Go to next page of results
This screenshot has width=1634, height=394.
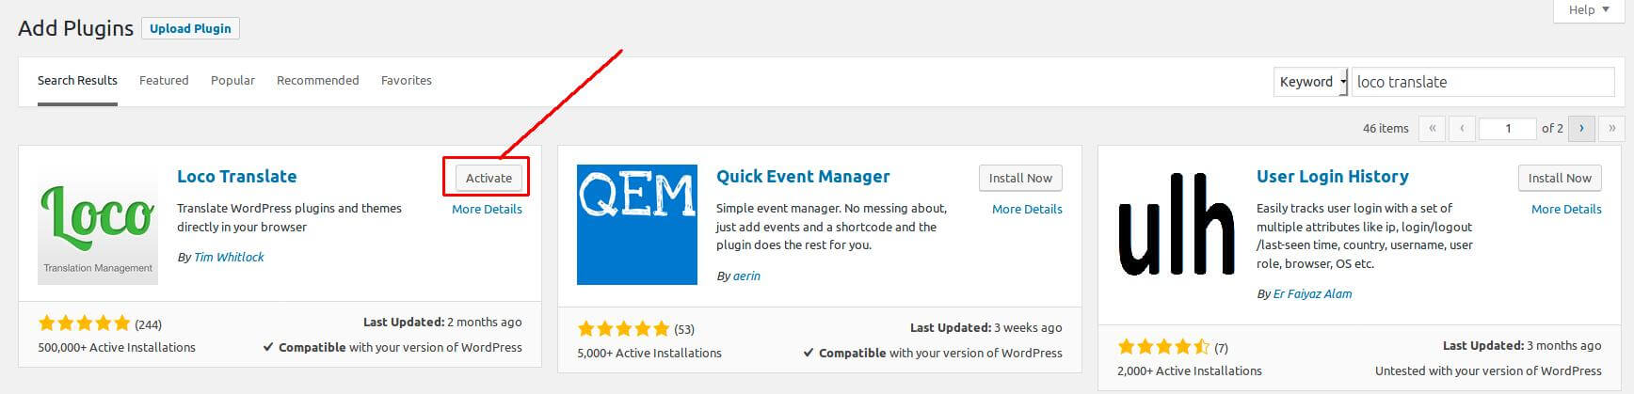click(1581, 129)
